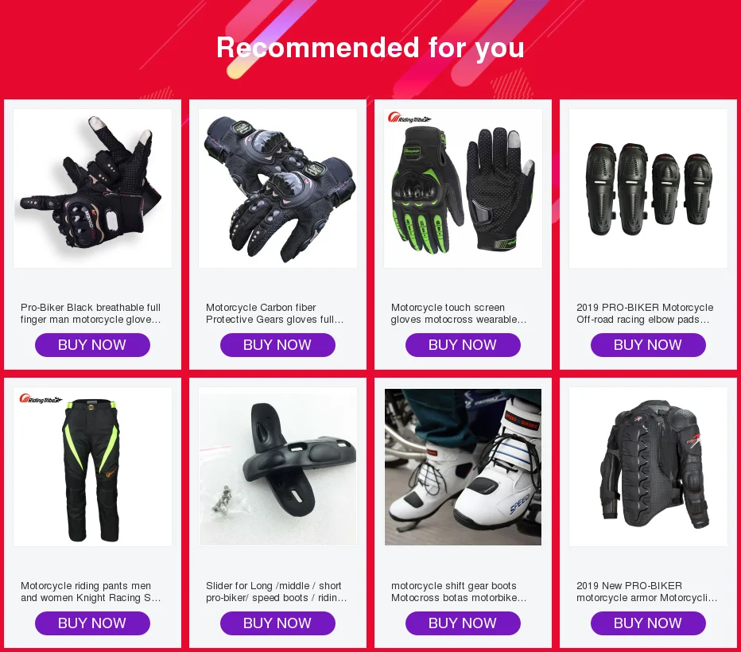View the elbow and knee pads image
The width and height of the screenshot is (741, 652).
649,188
